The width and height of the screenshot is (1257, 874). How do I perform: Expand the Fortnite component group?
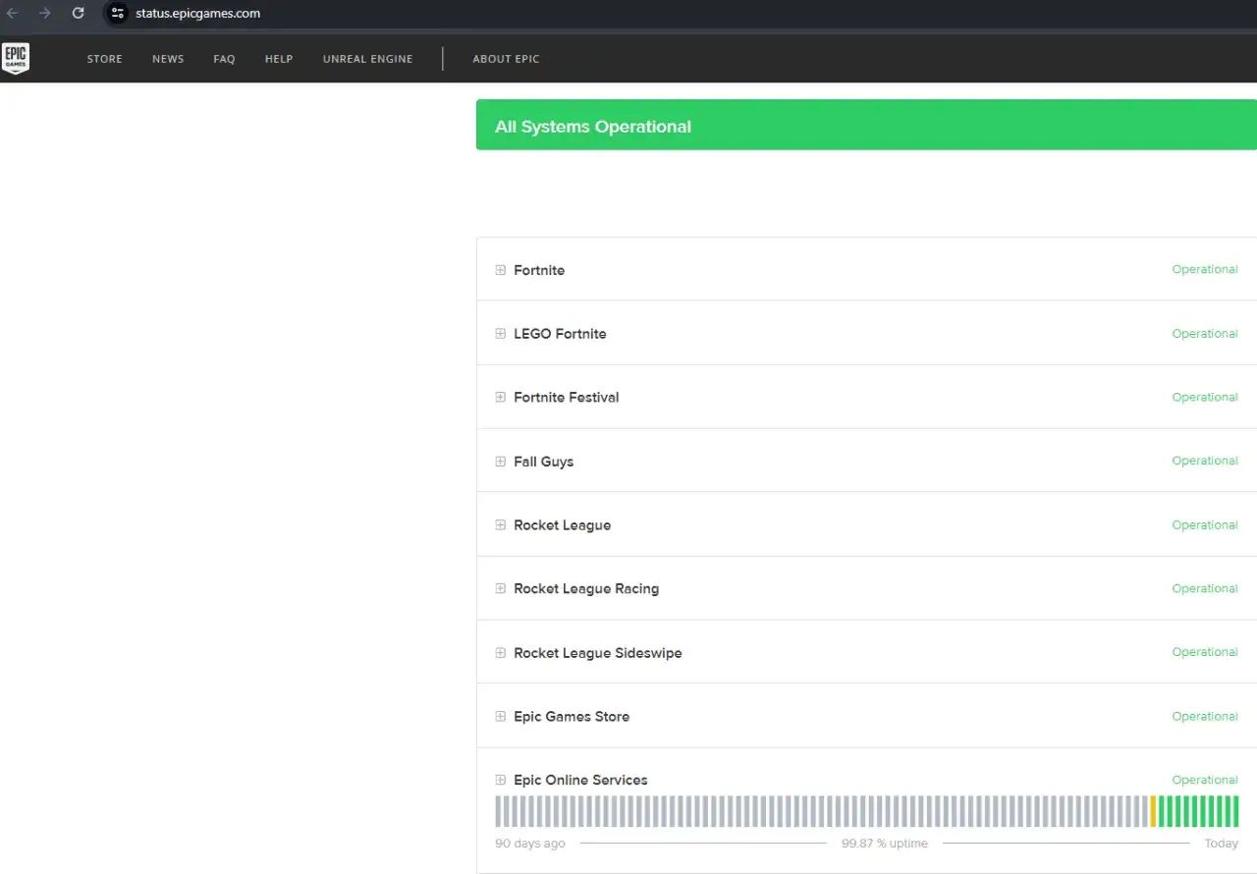pyautogui.click(x=500, y=270)
